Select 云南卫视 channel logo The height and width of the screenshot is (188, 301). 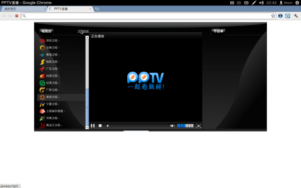[42, 48]
